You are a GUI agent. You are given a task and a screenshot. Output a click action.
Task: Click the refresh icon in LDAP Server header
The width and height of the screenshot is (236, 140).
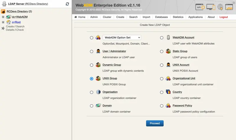click(x=67, y=4)
